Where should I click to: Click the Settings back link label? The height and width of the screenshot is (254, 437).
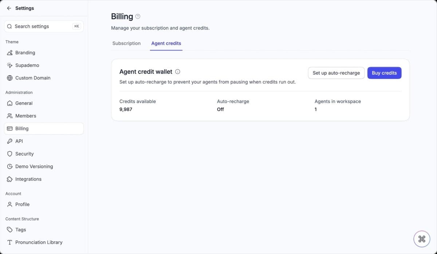(25, 8)
